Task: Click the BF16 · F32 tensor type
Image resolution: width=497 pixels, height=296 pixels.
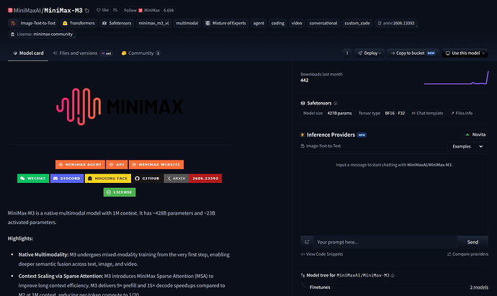Action: coord(395,113)
